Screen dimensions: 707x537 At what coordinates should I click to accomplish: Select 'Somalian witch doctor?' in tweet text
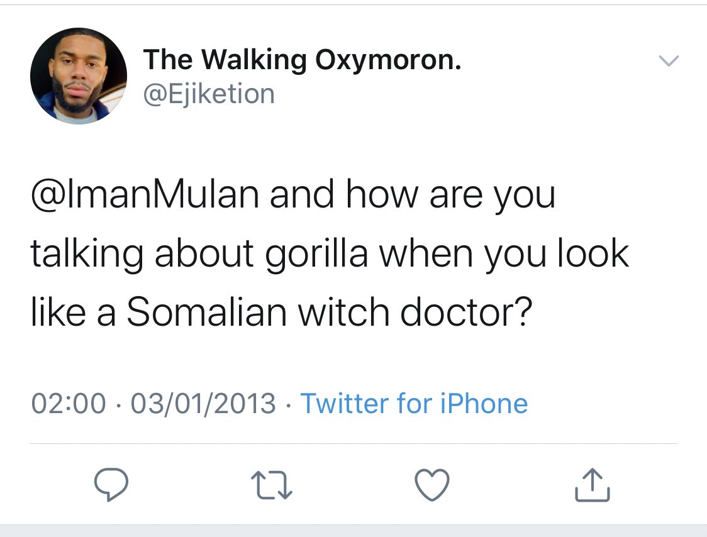click(330, 311)
